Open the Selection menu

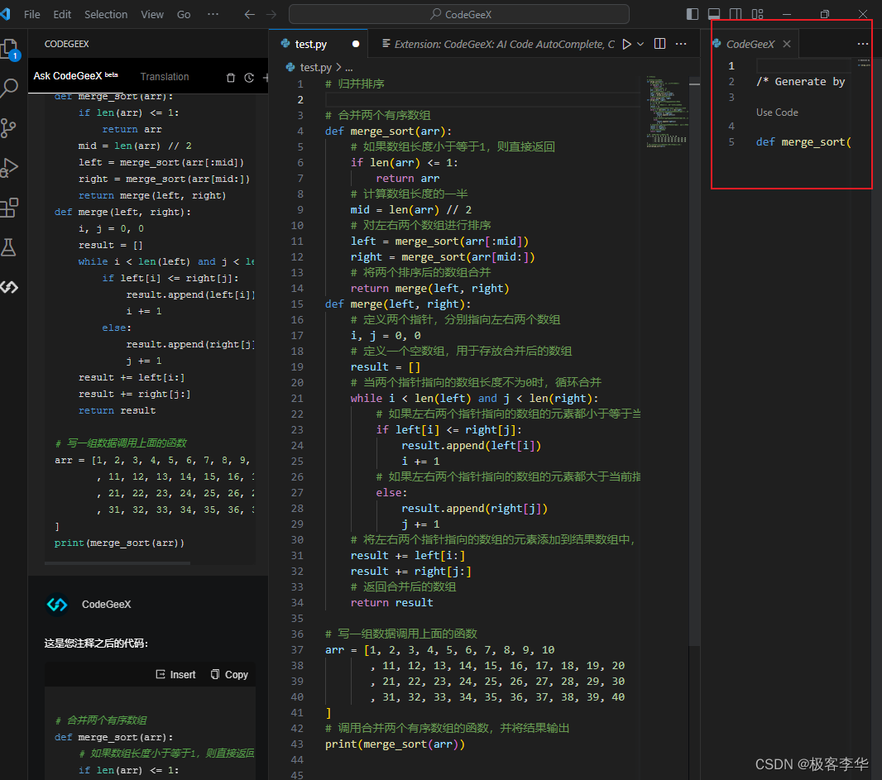[x=106, y=14]
